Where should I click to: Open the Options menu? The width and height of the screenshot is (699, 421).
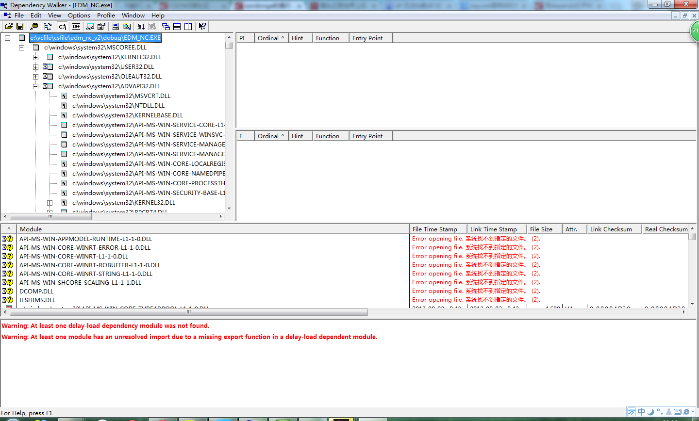(x=79, y=16)
